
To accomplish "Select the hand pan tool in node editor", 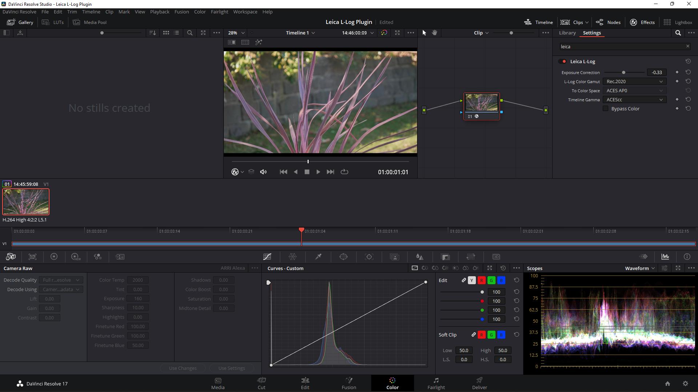I will pos(434,33).
